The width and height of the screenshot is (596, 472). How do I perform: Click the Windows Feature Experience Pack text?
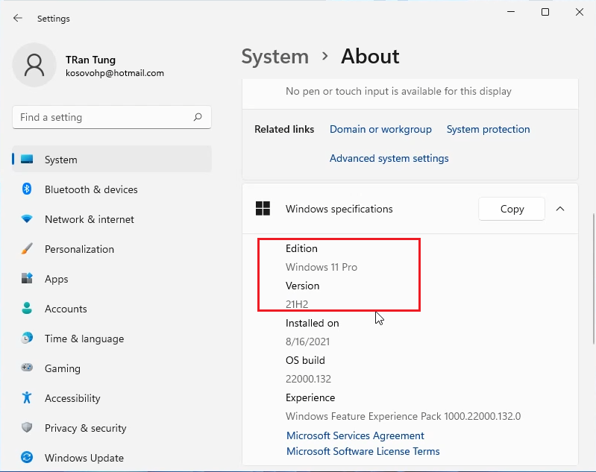pos(403,416)
